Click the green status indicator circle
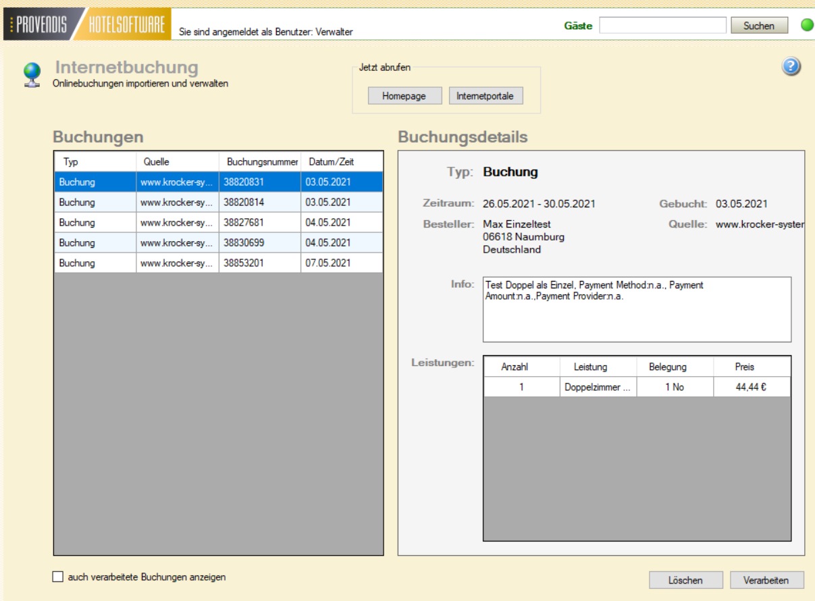Image resolution: width=815 pixels, height=601 pixels. [x=807, y=26]
